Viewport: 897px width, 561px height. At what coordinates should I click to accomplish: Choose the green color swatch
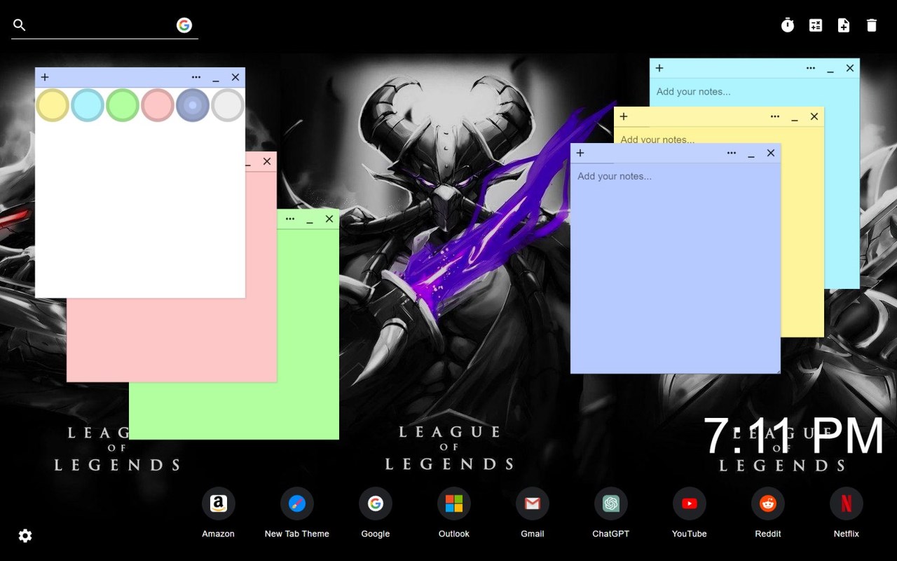coord(123,105)
